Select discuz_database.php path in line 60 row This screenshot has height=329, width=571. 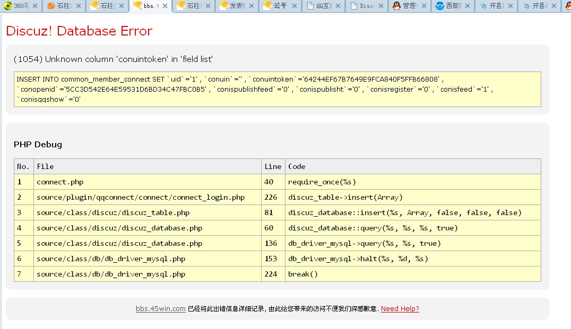click(148, 228)
